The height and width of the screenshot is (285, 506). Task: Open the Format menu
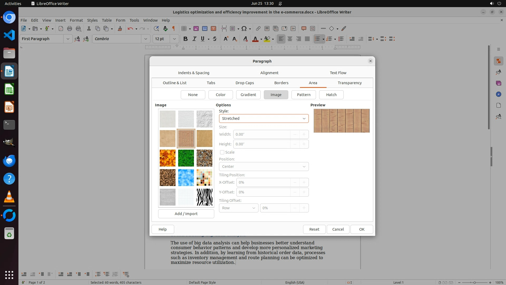point(76,20)
